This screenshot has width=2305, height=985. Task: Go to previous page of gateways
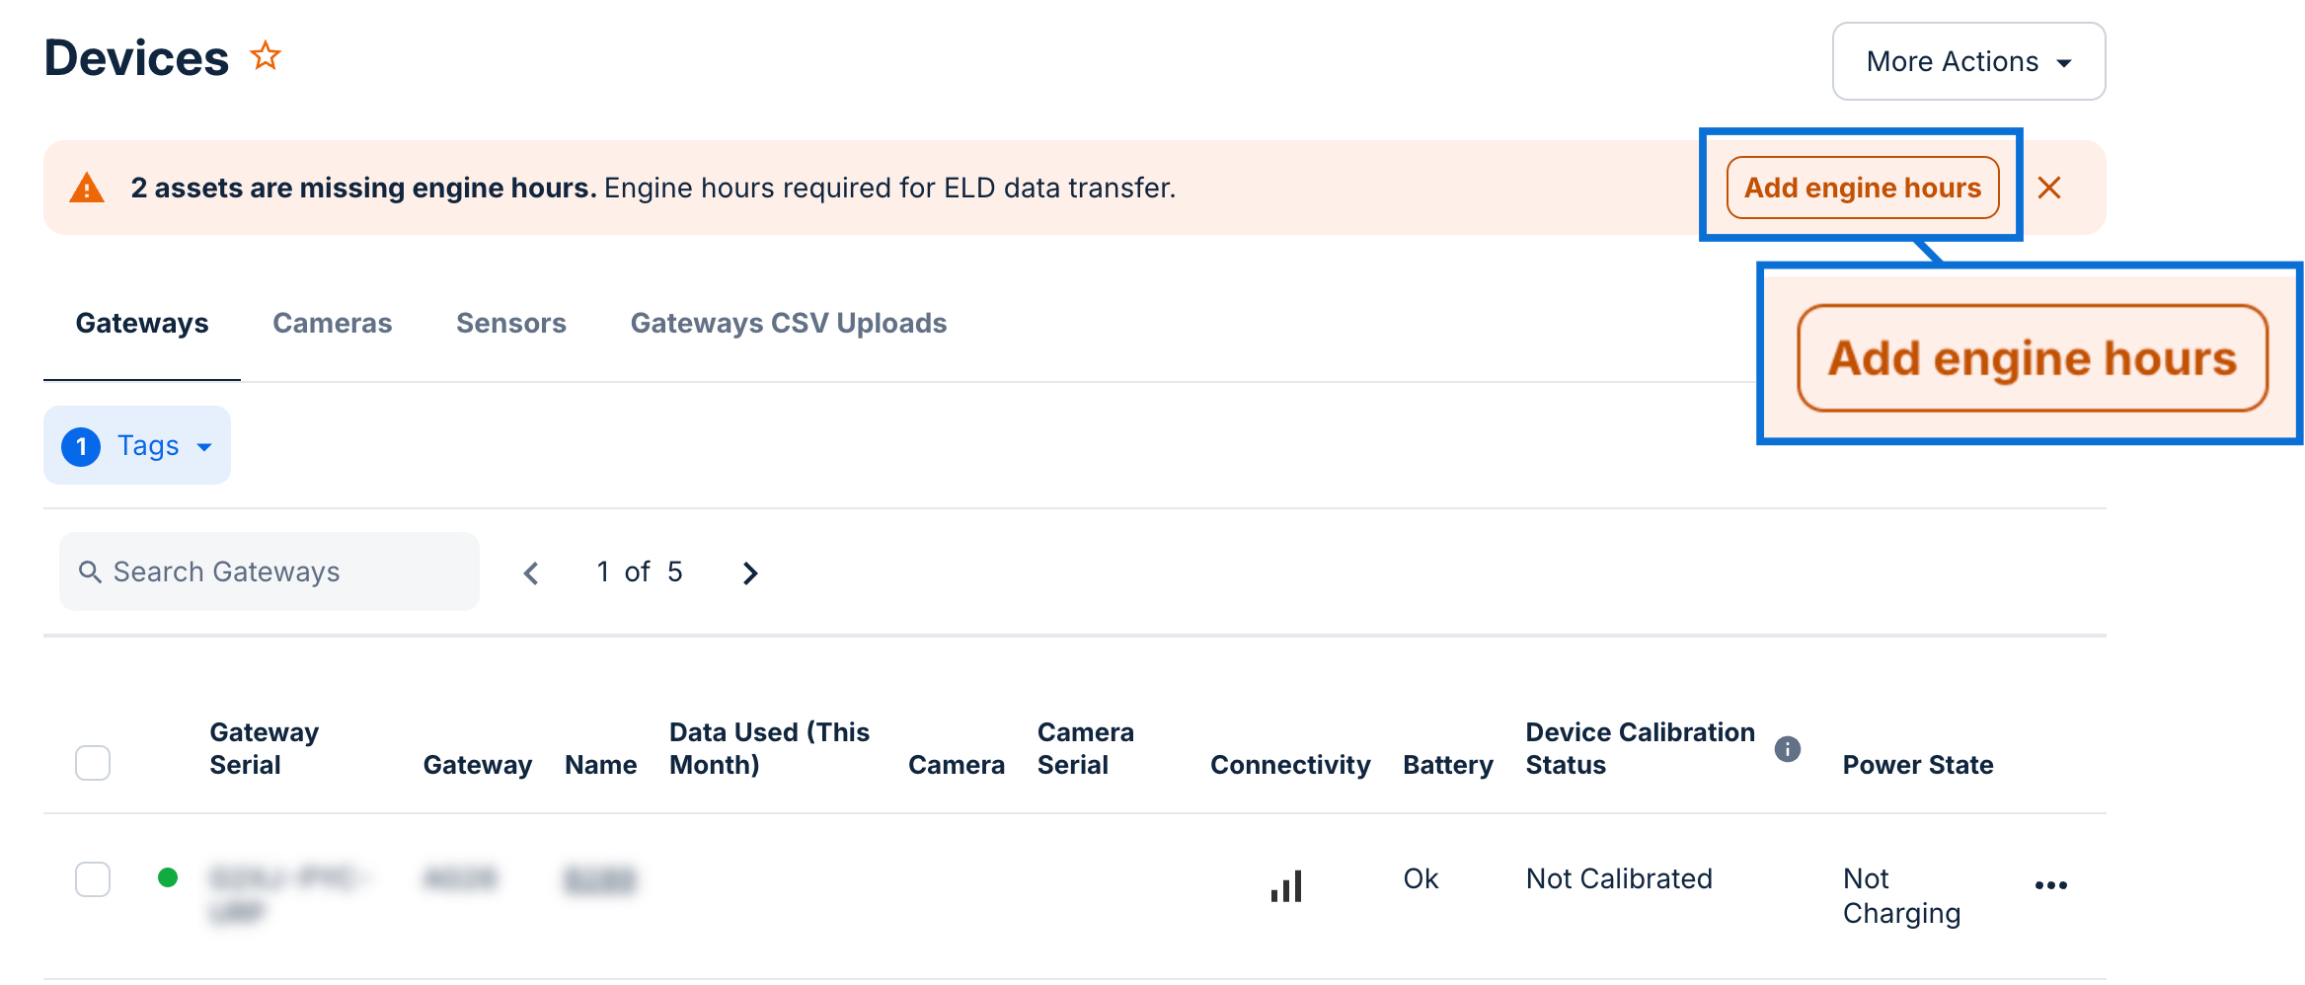pyautogui.click(x=531, y=572)
